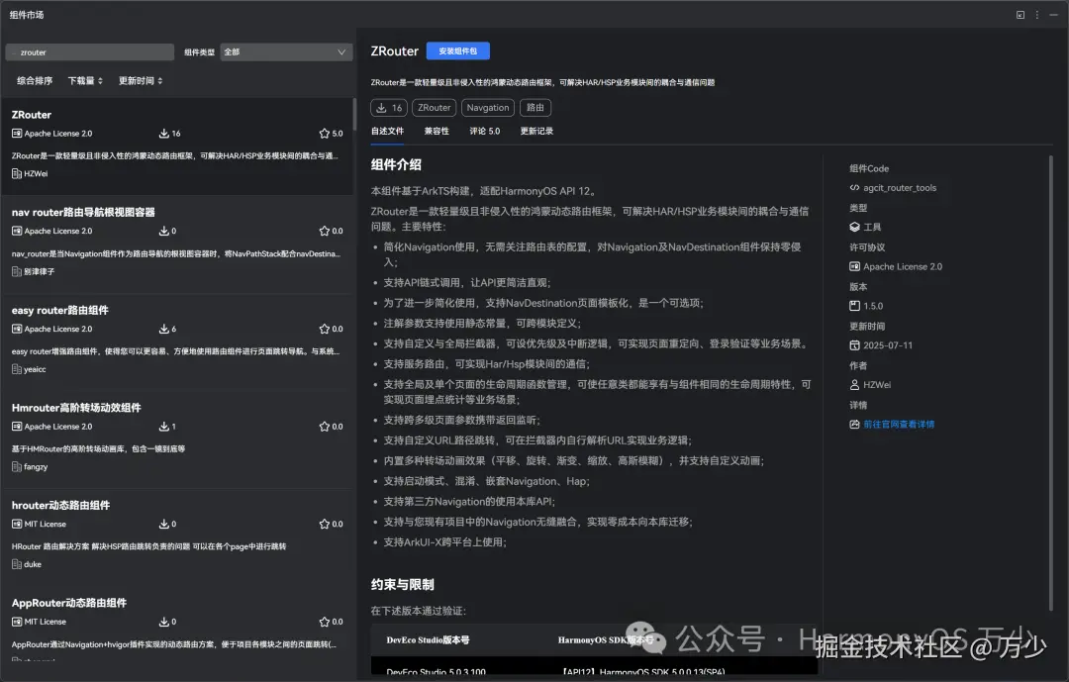Click star icon on Hmrouter card
Image resolution: width=1069 pixels, height=682 pixels.
[x=325, y=427]
